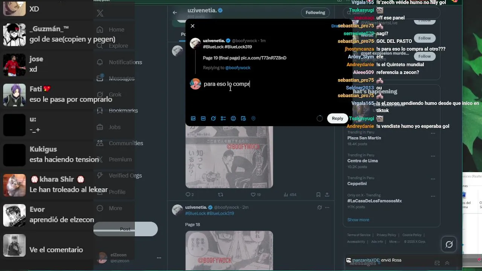The image size is (482, 271).
Task: View analytics showing 454 views
Action: pyautogui.click(x=290, y=195)
